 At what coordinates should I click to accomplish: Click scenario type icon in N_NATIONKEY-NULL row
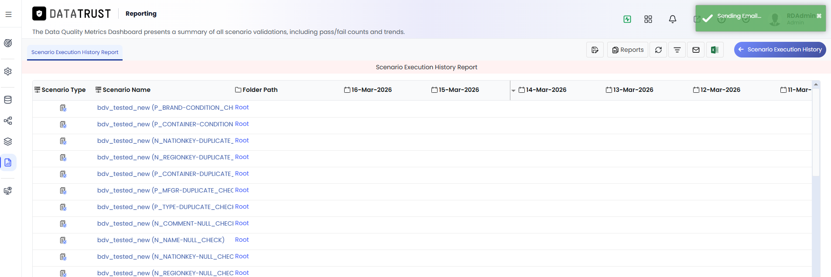click(63, 257)
